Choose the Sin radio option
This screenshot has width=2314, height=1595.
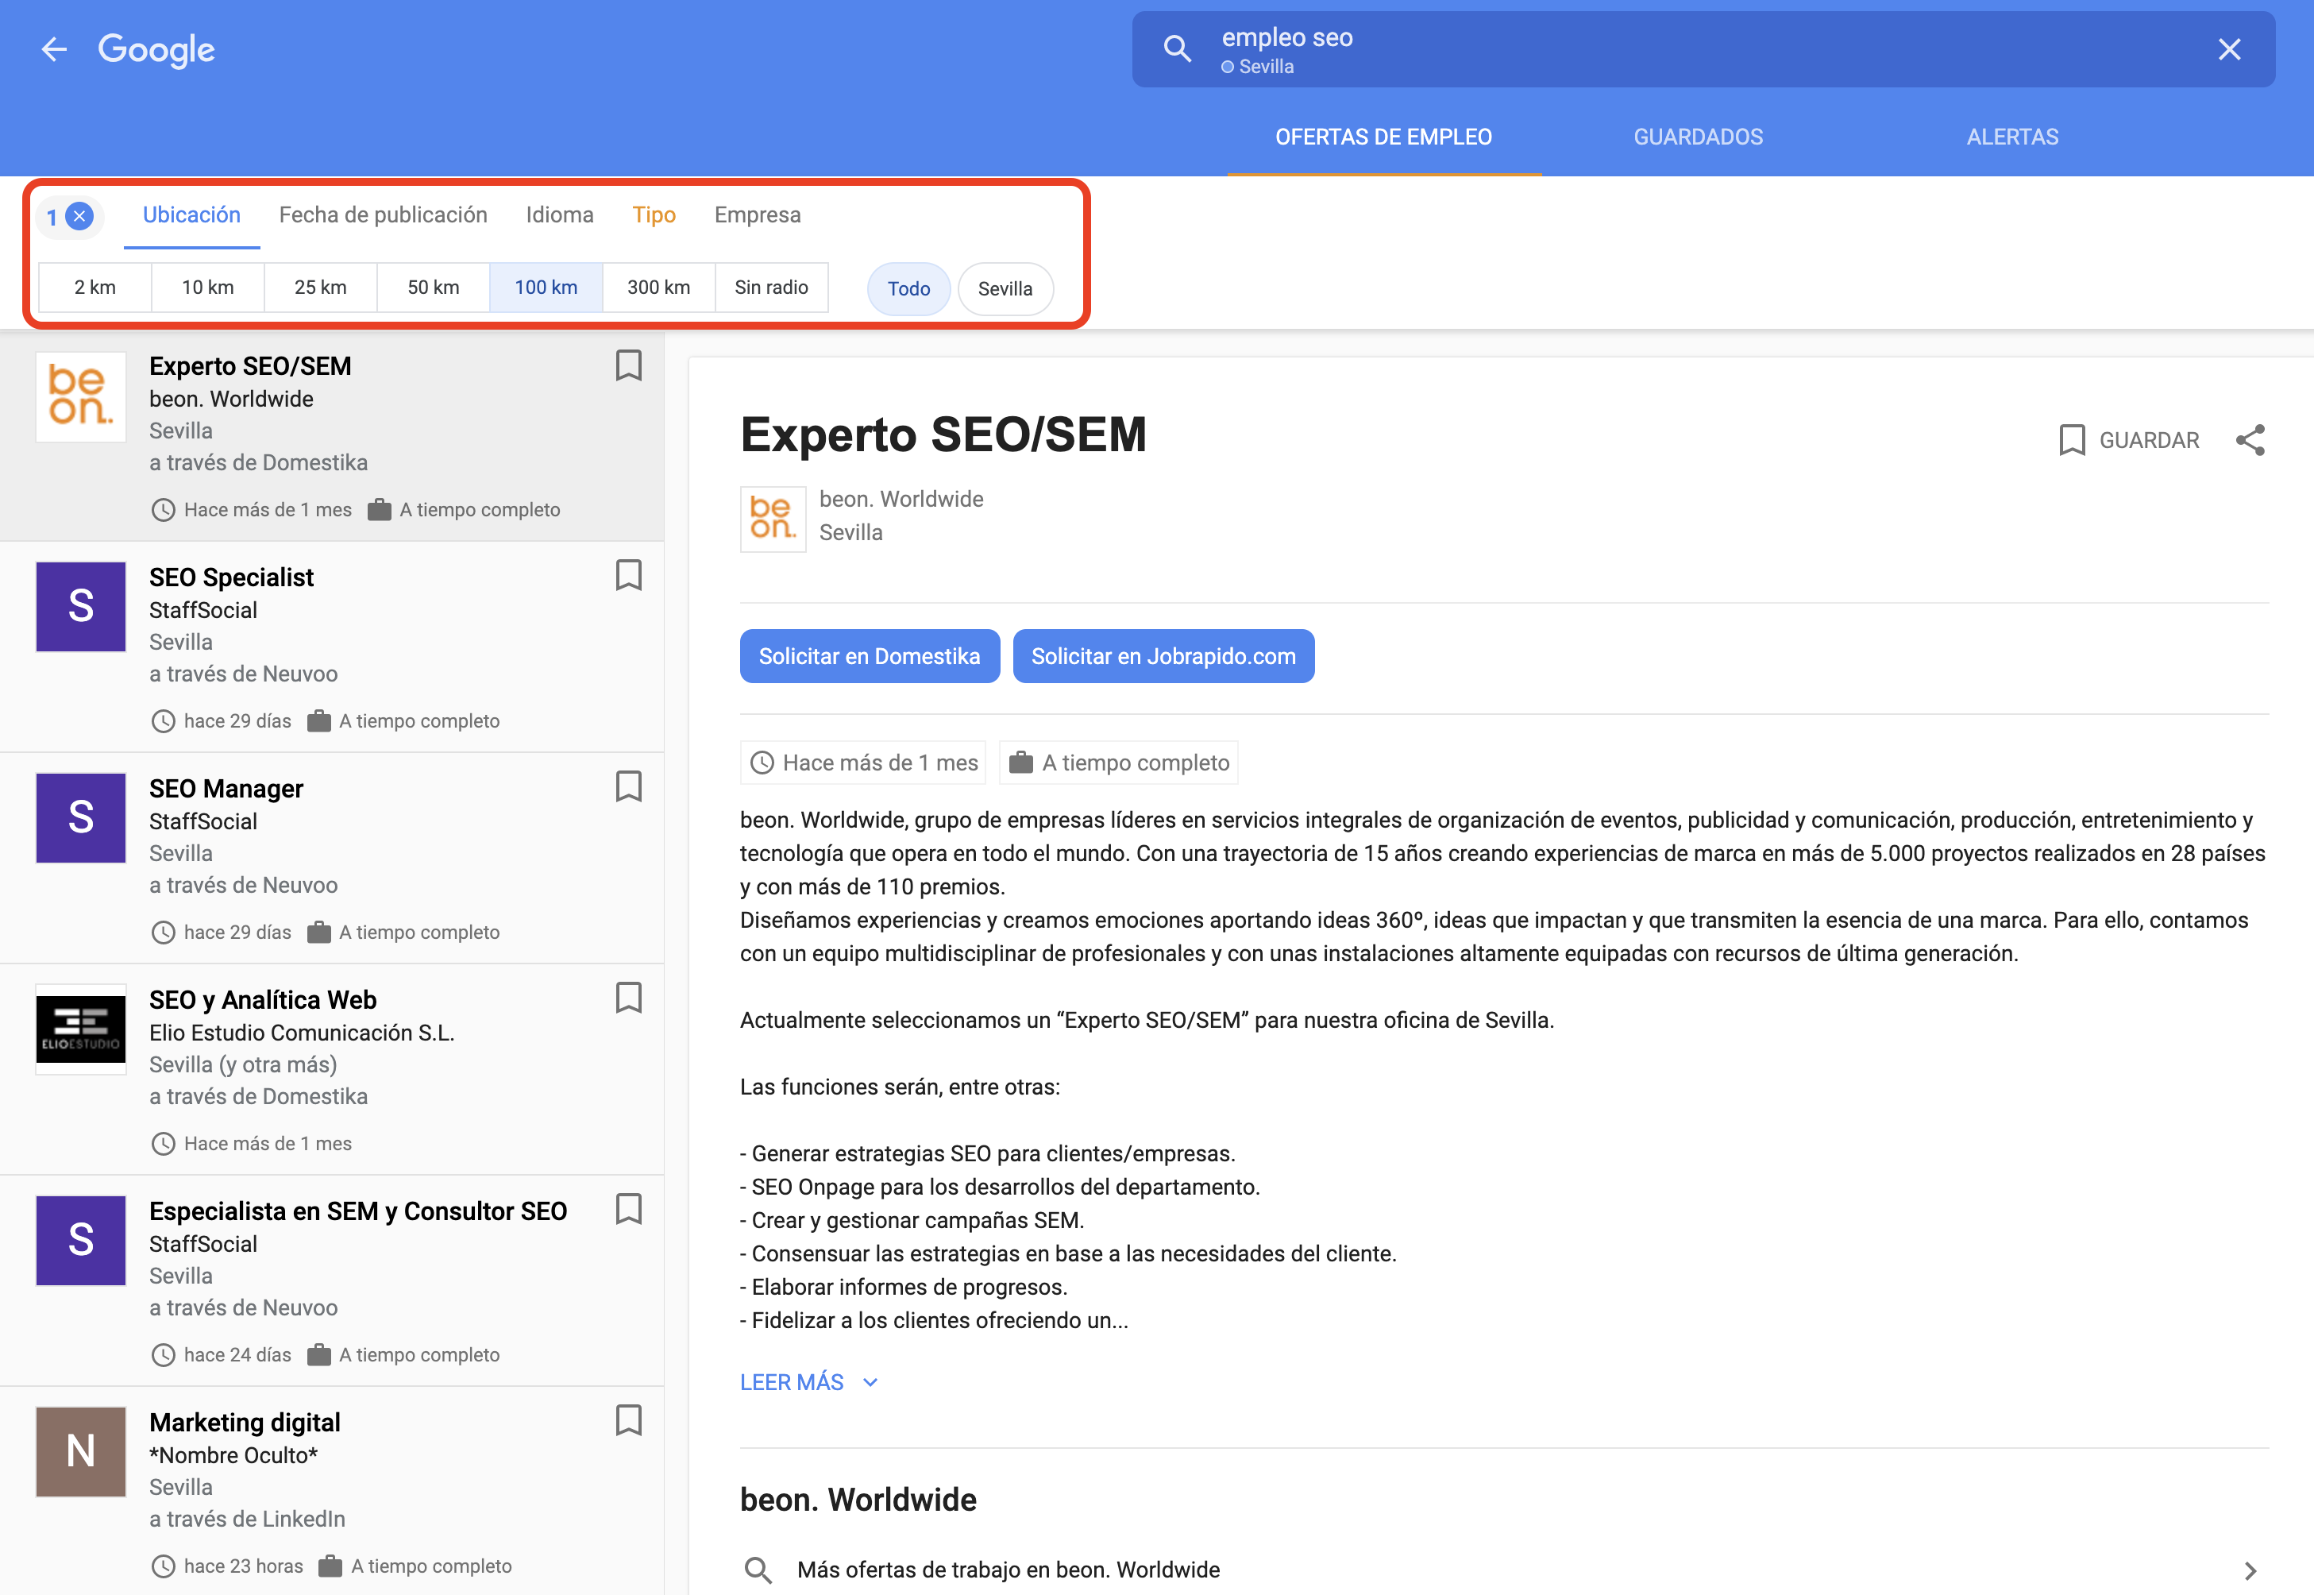click(x=771, y=288)
